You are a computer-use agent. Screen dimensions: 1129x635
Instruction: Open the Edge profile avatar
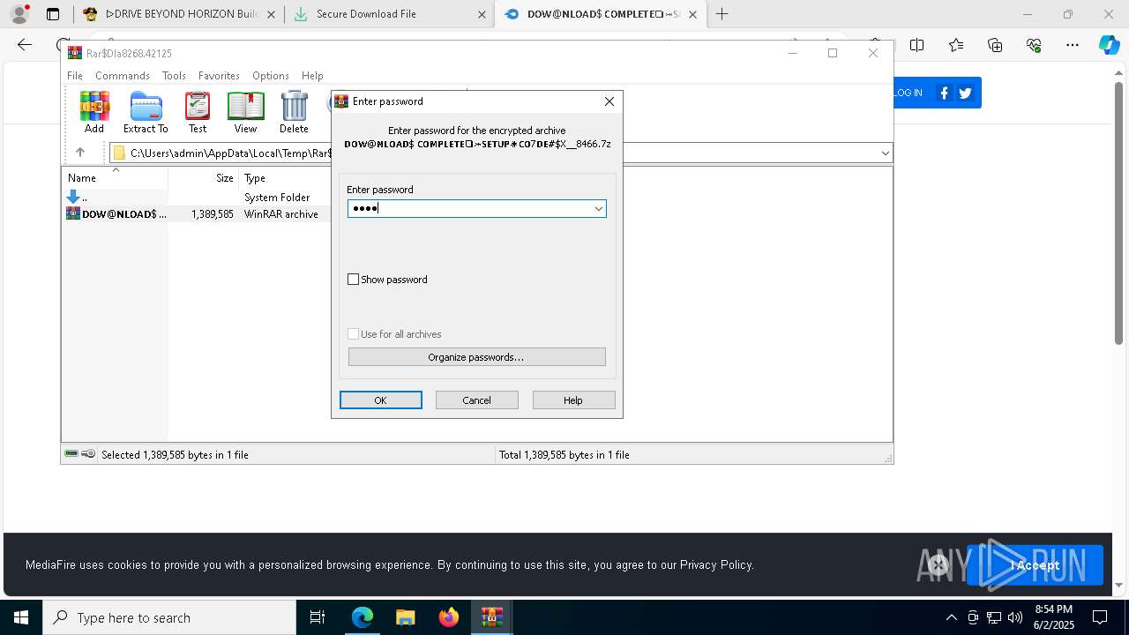tap(19, 14)
